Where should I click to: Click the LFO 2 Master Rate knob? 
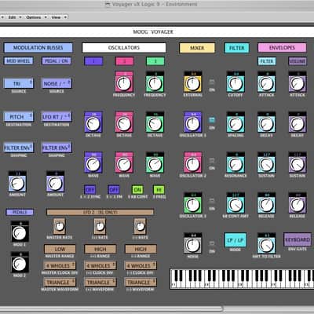60,226
